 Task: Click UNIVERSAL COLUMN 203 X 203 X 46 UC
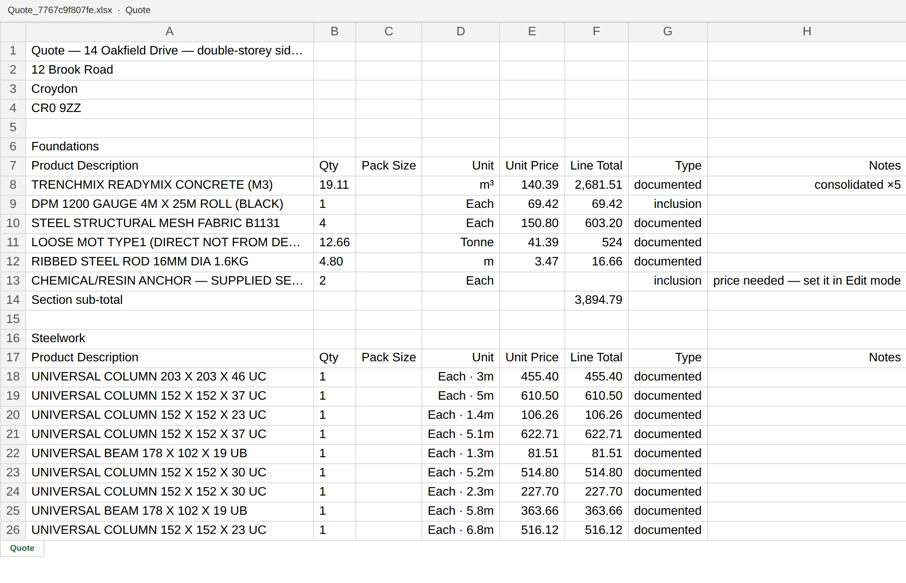point(169,377)
